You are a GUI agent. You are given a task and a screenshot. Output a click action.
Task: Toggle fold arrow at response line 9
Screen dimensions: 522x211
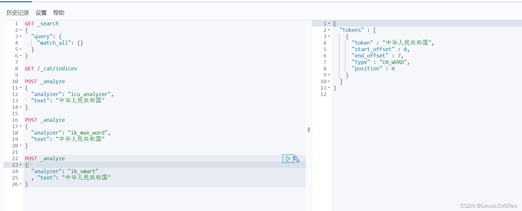(x=329, y=75)
